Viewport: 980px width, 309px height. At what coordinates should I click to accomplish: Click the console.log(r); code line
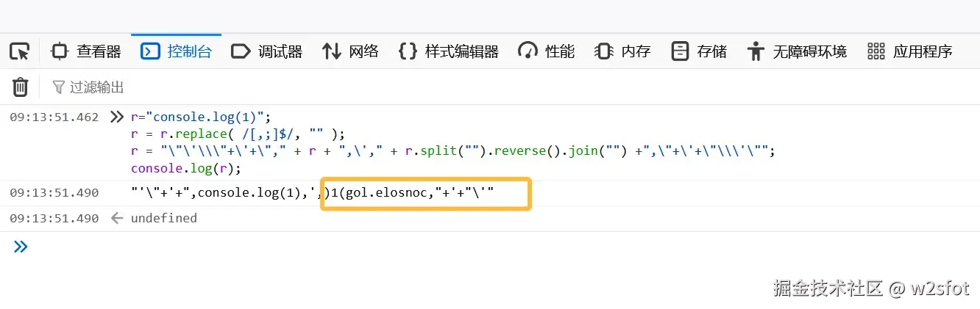(x=185, y=168)
